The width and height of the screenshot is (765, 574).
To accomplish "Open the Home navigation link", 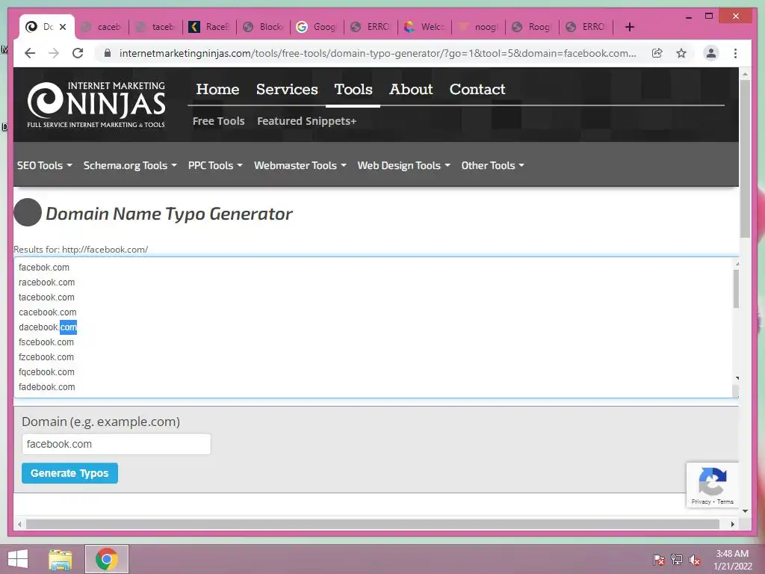I will (217, 90).
